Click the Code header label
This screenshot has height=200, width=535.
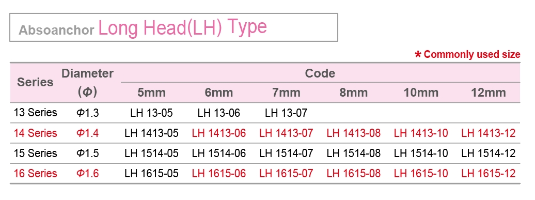coord(320,73)
